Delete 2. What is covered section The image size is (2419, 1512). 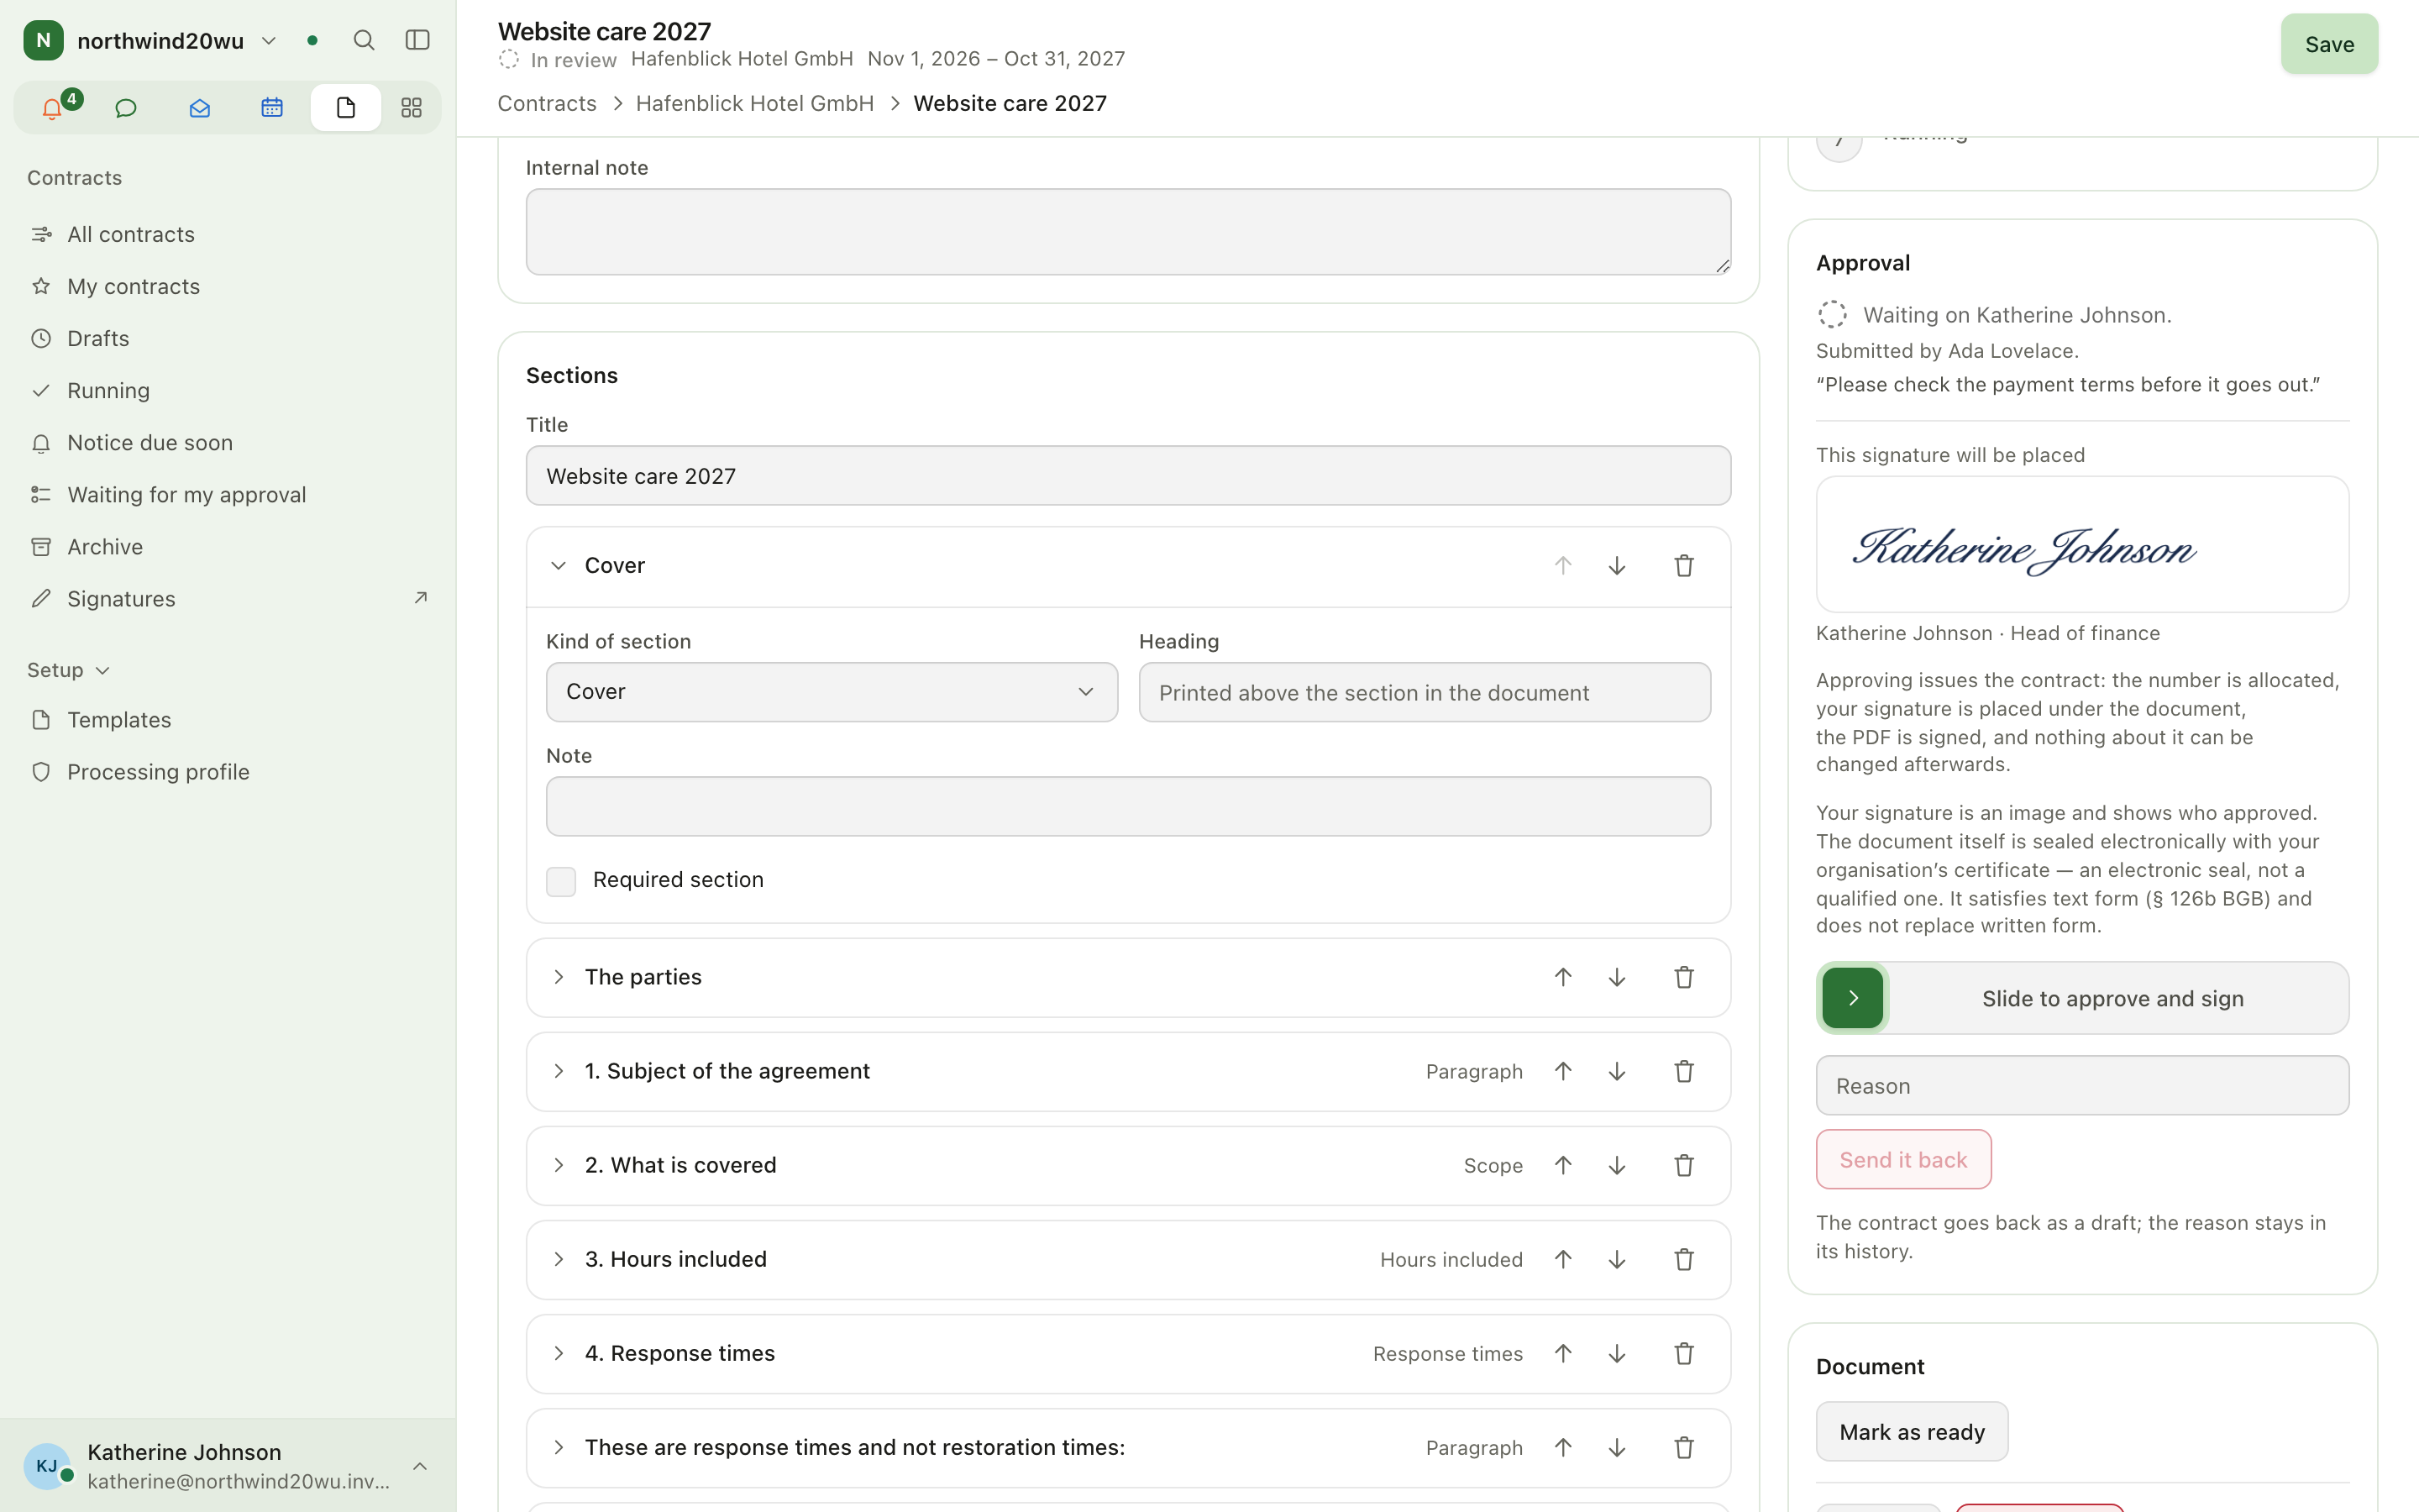(x=1684, y=1165)
